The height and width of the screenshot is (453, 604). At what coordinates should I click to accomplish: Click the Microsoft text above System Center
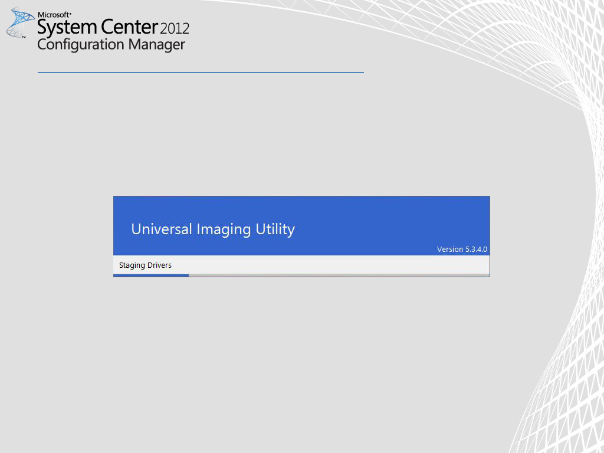[x=54, y=14]
